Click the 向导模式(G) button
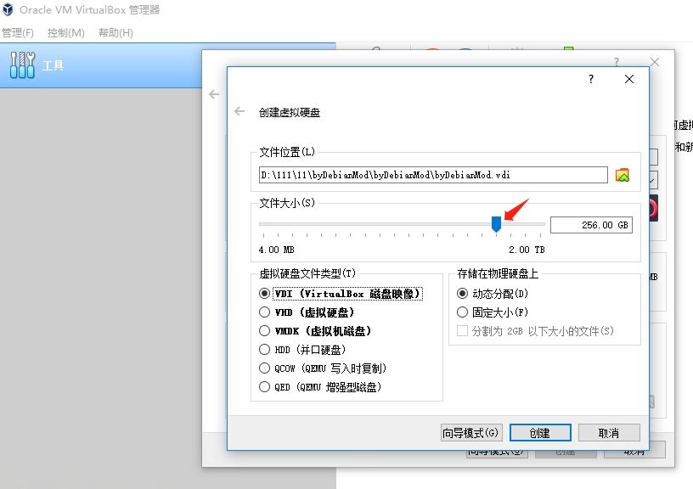Screen dimensions: 693x489 (x=470, y=433)
